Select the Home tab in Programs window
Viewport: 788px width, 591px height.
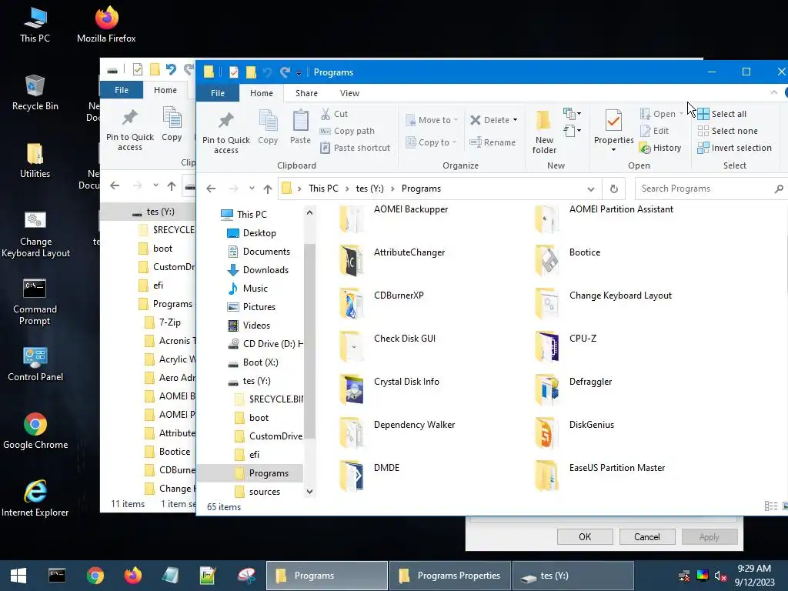[262, 93]
